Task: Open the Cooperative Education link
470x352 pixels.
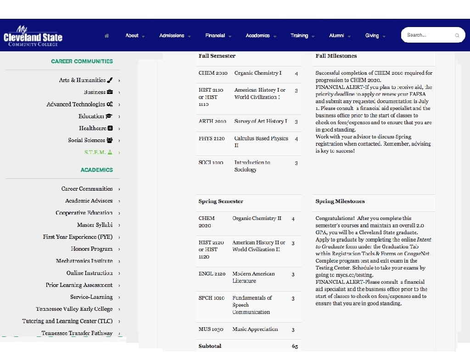Action: [84, 213]
